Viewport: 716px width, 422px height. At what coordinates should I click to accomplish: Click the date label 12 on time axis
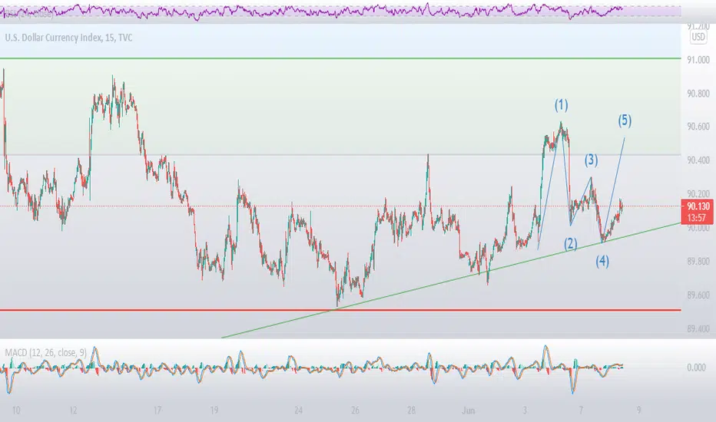pyautogui.click(x=73, y=410)
